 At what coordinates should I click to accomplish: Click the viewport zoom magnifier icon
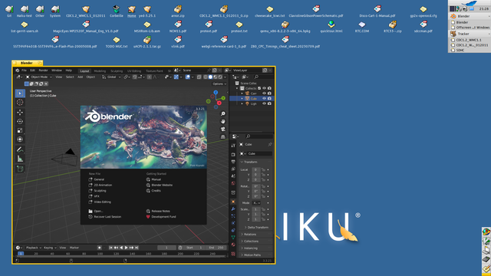point(223,113)
